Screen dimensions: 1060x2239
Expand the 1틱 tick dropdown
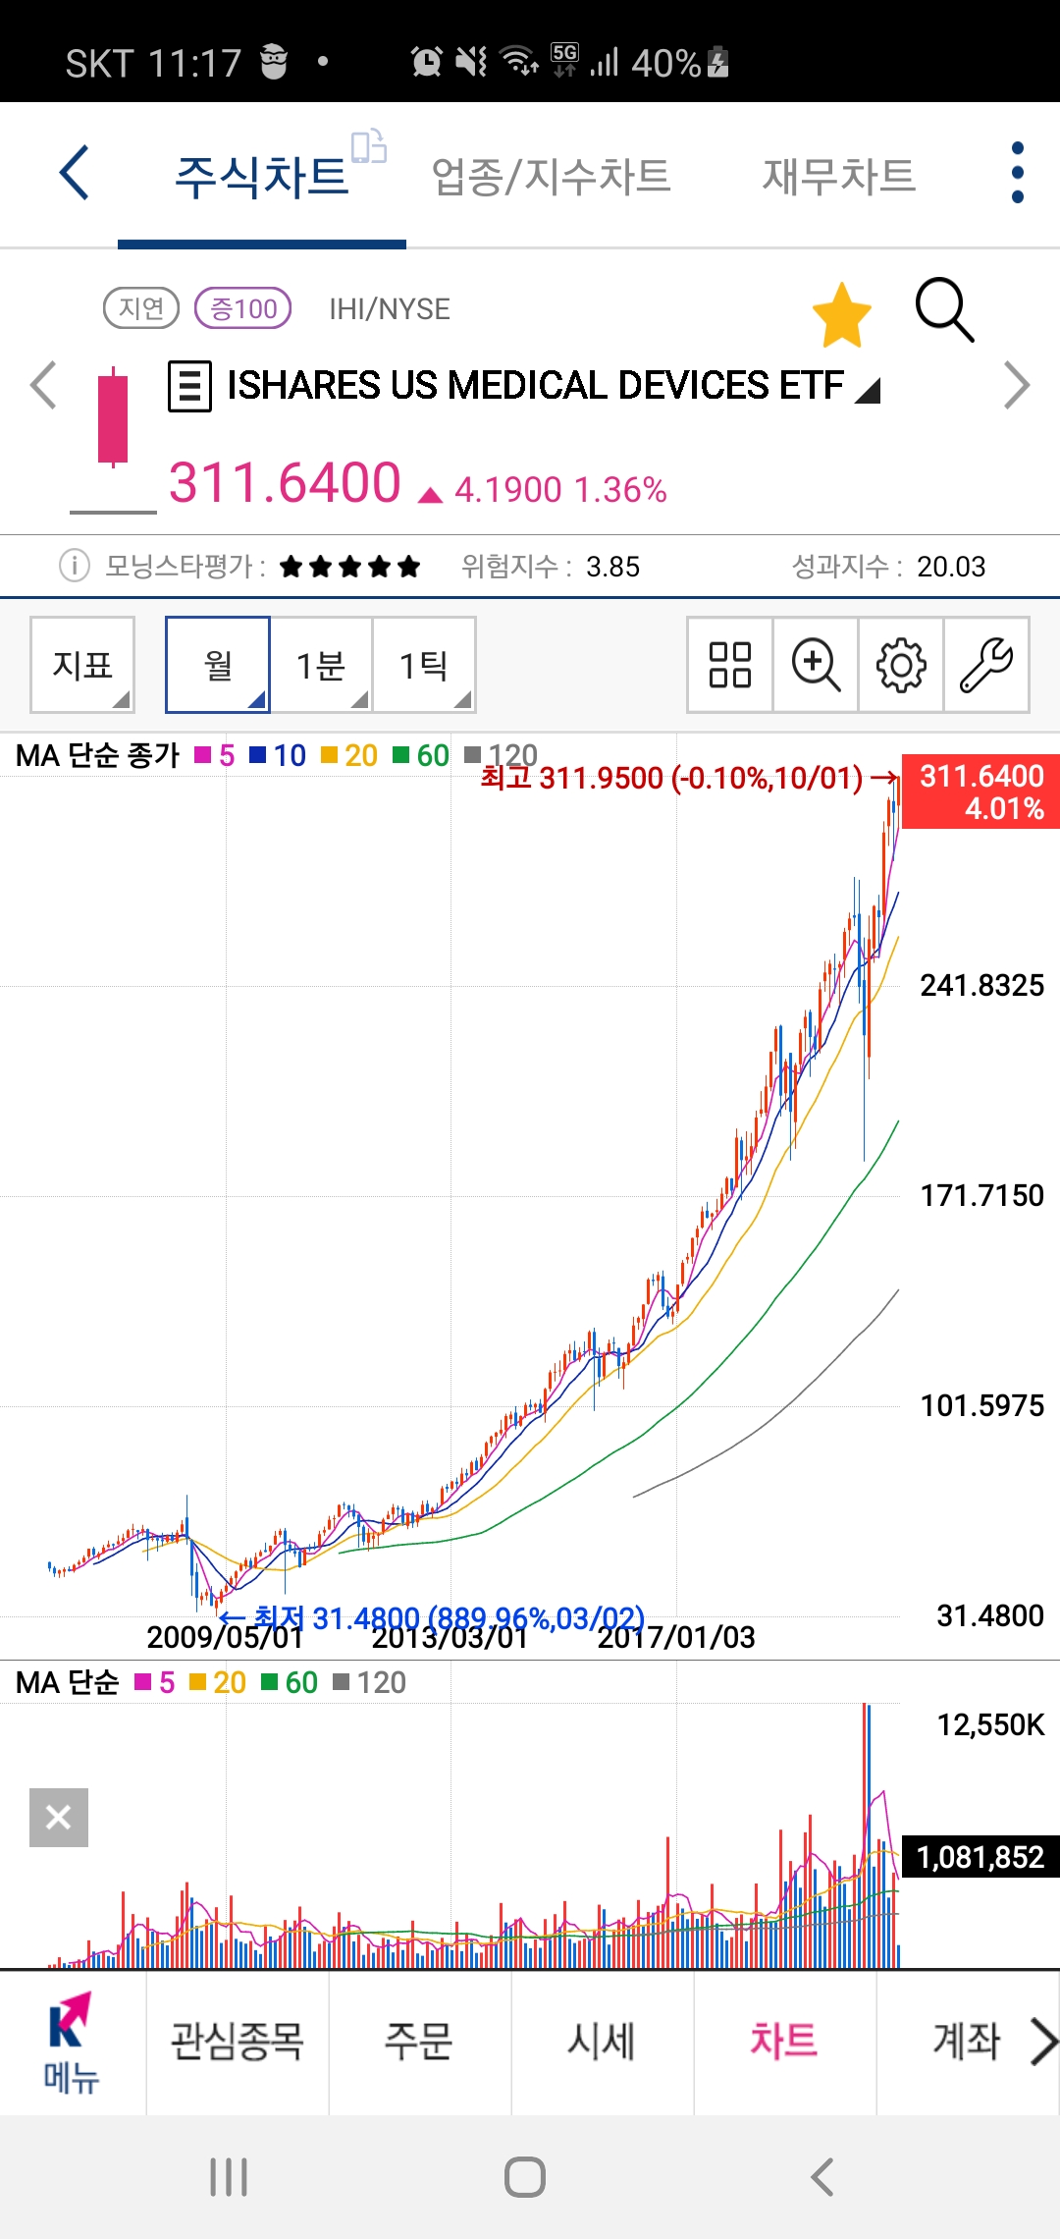pyautogui.click(x=424, y=665)
